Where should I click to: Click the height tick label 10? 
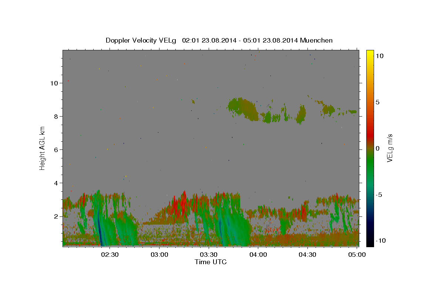point(54,83)
